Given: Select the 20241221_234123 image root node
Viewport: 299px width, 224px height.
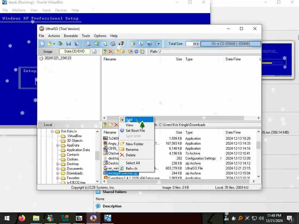Looking at the screenshot, I should 58,58.
